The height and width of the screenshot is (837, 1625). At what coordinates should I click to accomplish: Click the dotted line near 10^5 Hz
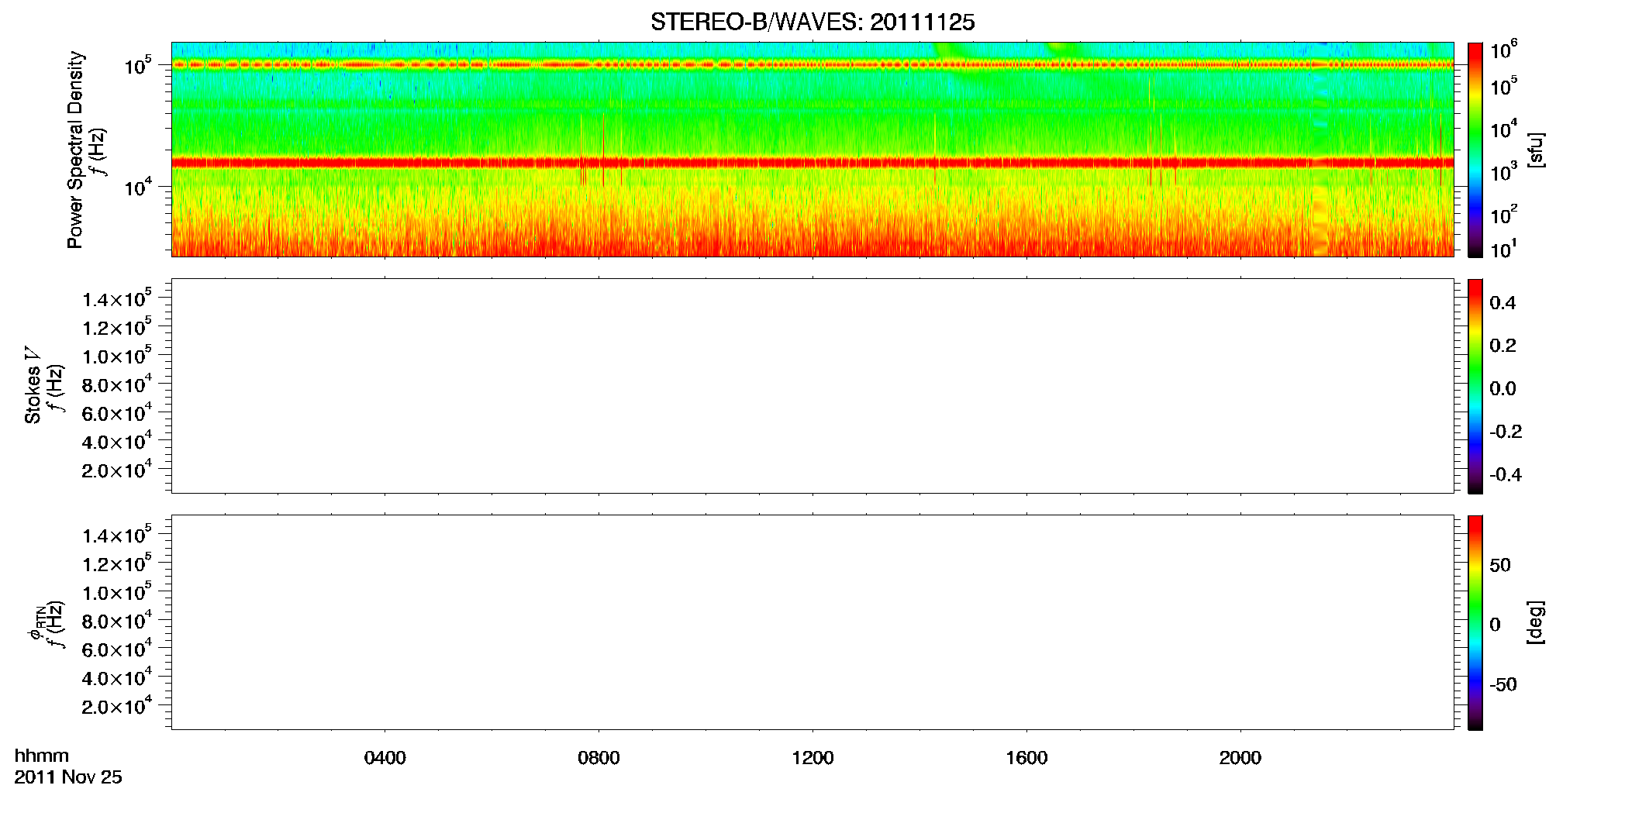[812, 65]
